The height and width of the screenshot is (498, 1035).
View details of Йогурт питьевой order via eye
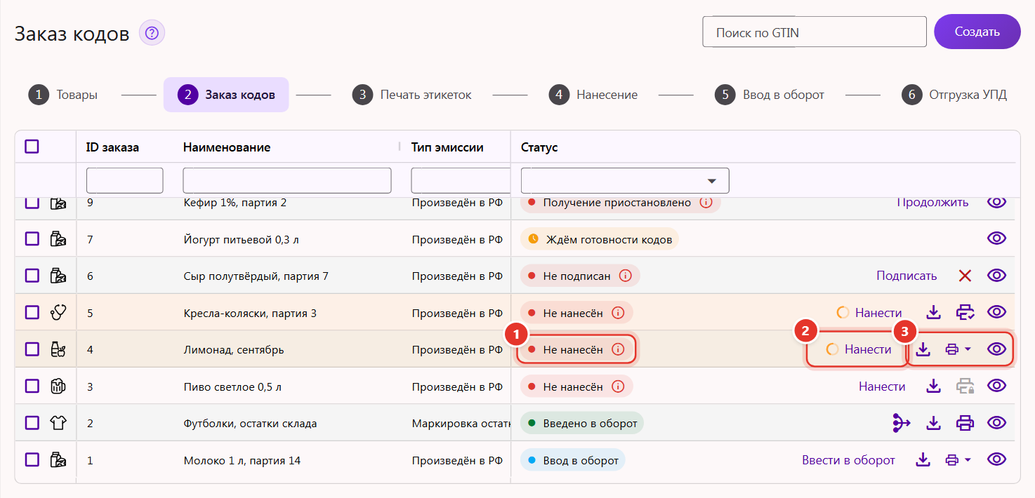click(996, 239)
